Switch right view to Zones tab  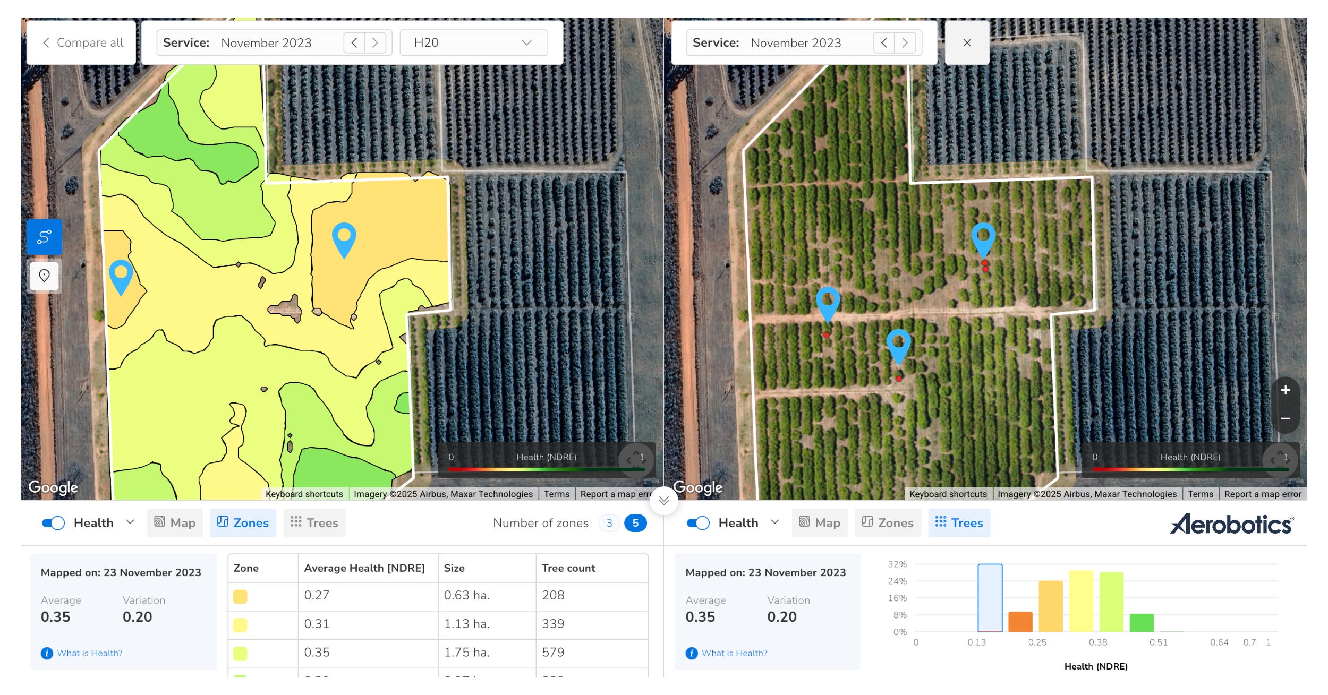coord(888,523)
